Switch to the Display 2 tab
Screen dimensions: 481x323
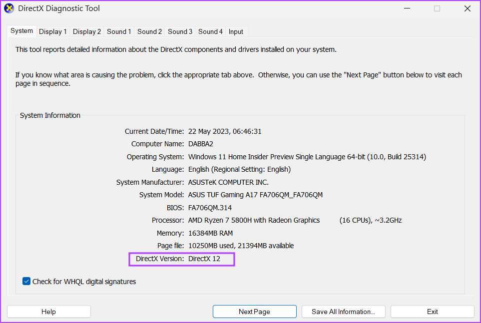[86, 31]
